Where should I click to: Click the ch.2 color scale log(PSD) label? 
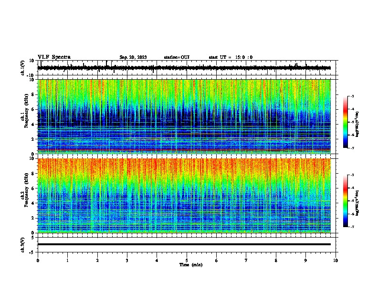(357, 203)
